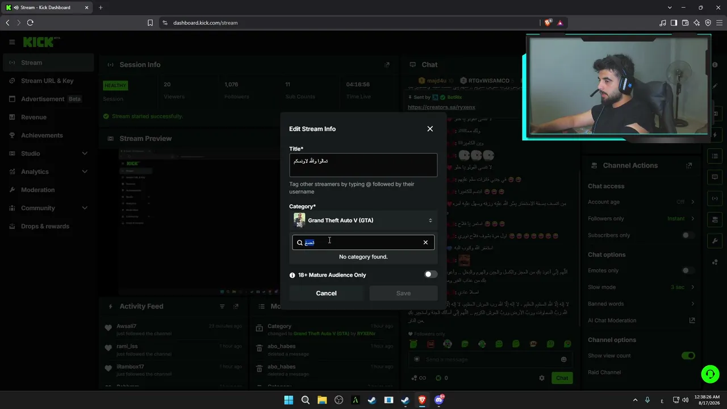
Task: Click the Kick logo
Action: [41, 42]
